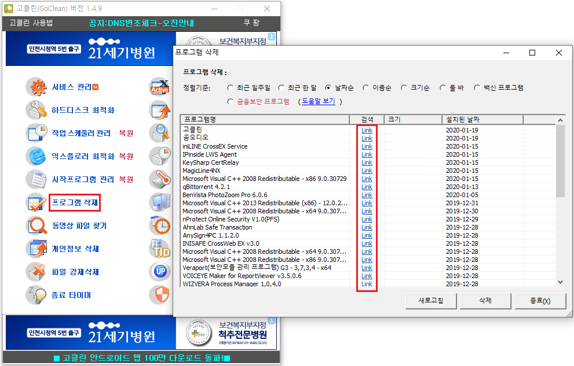Click the '새로고침' refresh button
The height and width of the screenshot is (366, 574).
(431, 301)
